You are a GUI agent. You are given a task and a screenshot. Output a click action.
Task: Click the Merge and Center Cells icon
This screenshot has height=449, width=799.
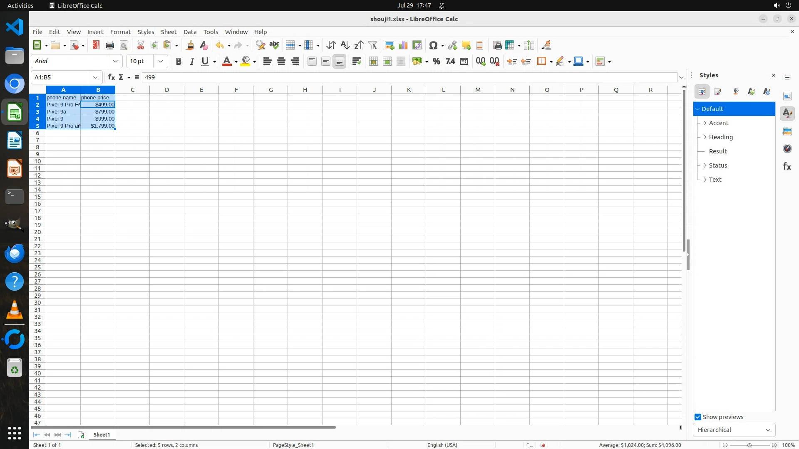pos(373,62)
